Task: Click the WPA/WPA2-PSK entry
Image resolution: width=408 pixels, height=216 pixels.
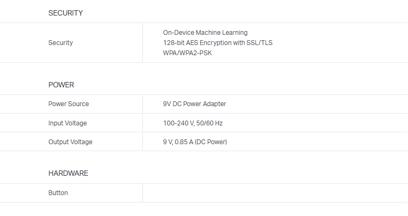Action: [187, 53]
